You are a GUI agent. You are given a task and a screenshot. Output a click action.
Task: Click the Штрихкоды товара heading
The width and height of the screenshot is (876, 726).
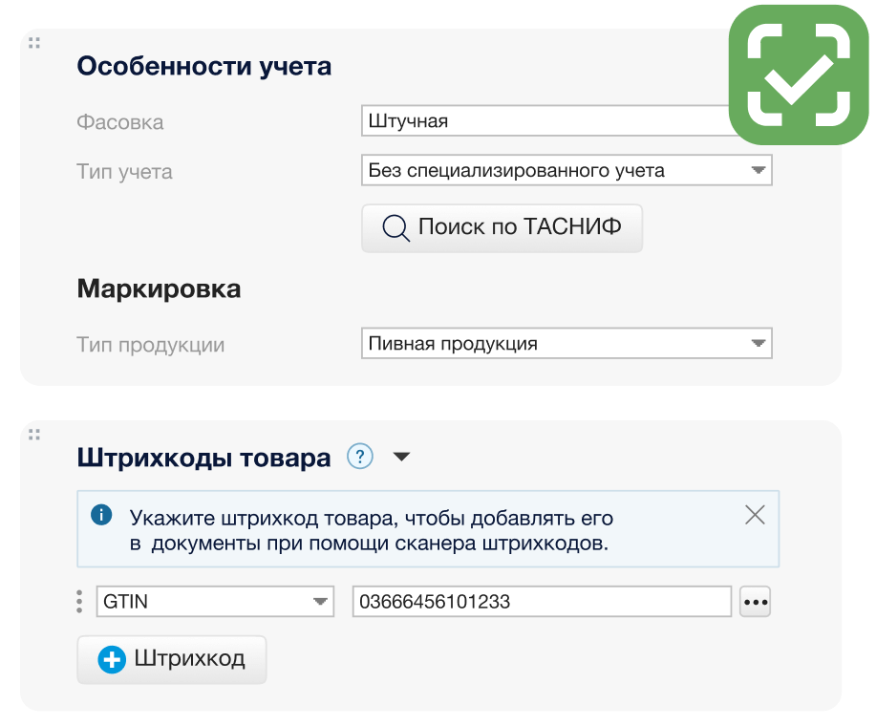tap(203, 458)
